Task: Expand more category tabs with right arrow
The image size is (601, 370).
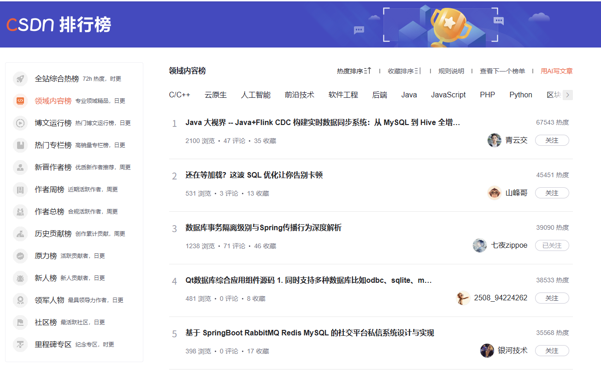Action: click(x=568, y=95)
